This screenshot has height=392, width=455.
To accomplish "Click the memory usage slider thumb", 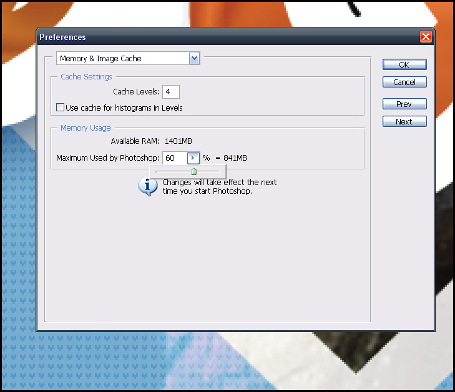I will [193, 171].
